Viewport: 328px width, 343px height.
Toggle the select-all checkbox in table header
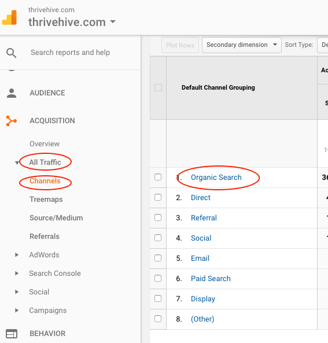(158, 87)
